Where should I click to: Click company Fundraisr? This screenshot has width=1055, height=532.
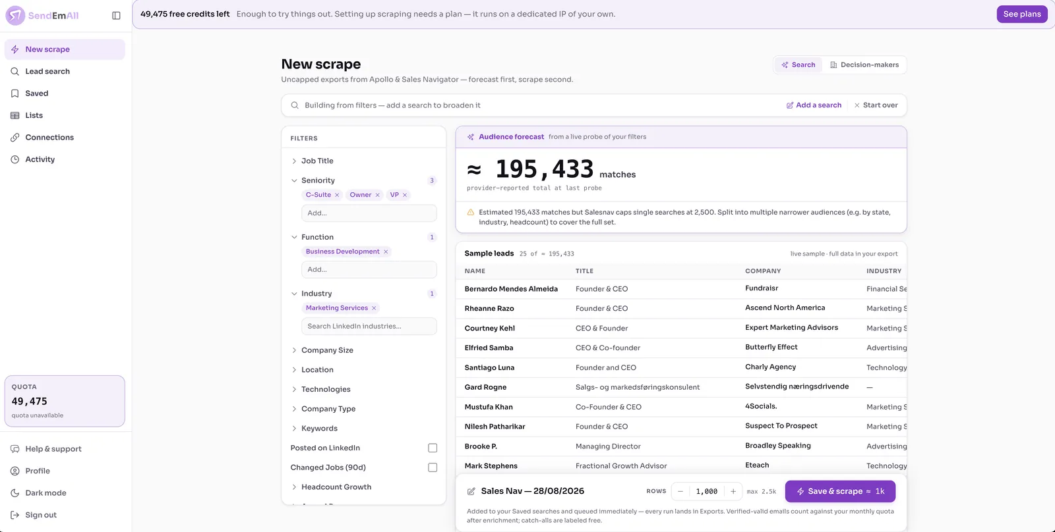click(x=762, y=288)
